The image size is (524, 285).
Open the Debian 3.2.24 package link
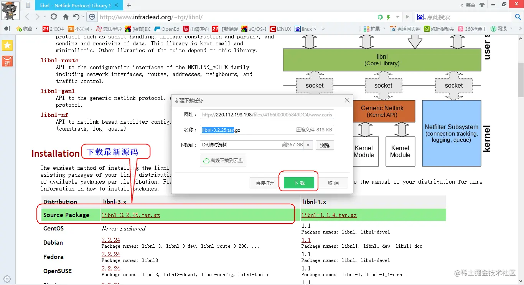(x=111, y=240)
